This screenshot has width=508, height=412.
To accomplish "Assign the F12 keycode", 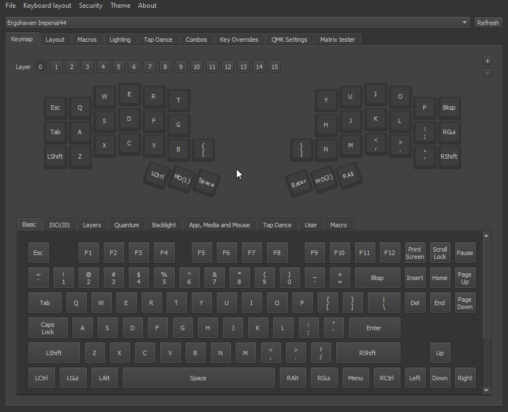I will (x=389, y=253).
